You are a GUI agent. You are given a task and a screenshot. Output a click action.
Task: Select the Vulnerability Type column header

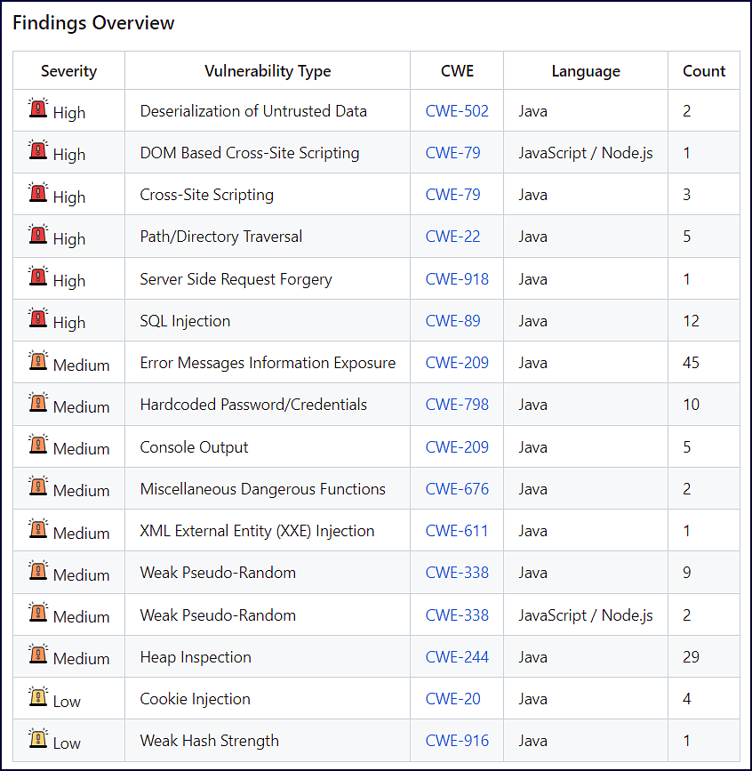pyautogui.click(x=268, y=71)
